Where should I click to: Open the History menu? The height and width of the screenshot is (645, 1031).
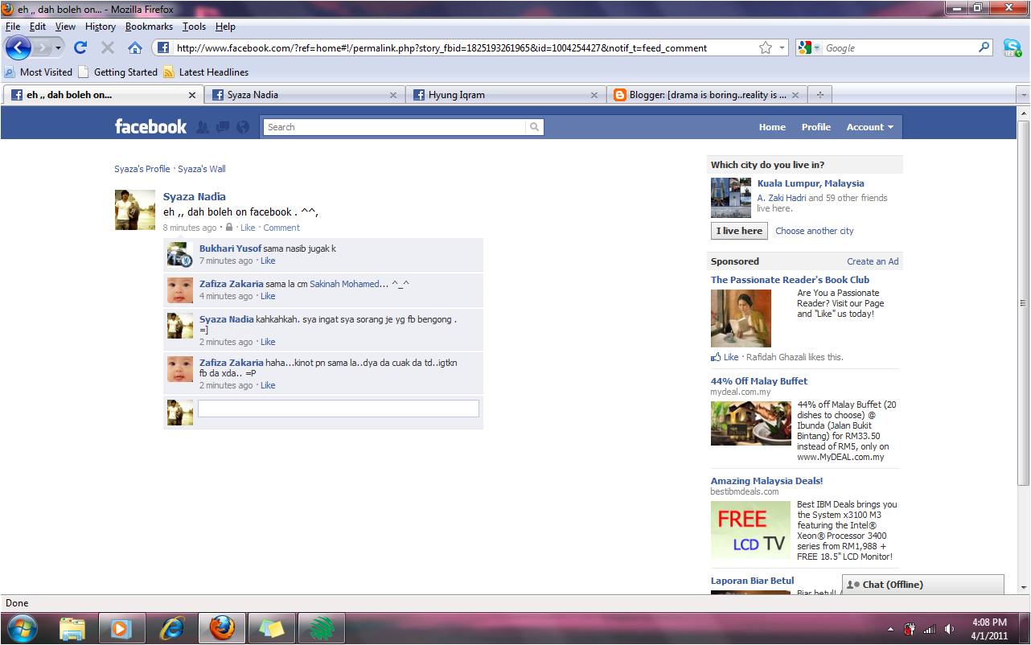click(x=101, y=27)
